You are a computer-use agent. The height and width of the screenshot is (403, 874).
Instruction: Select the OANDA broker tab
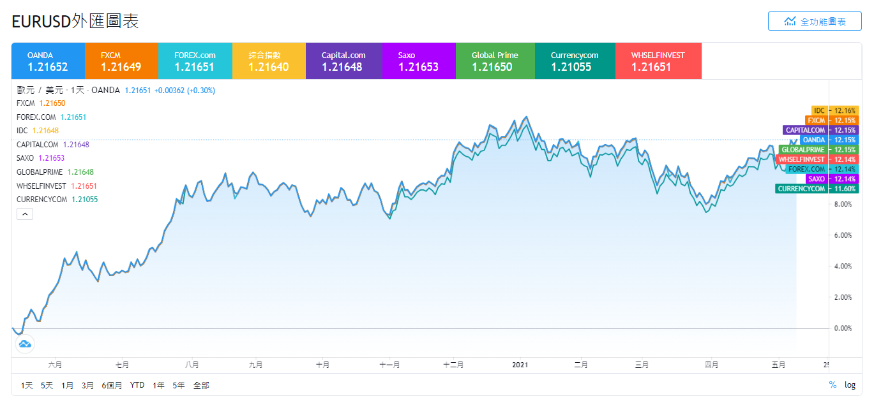(49, 61)
